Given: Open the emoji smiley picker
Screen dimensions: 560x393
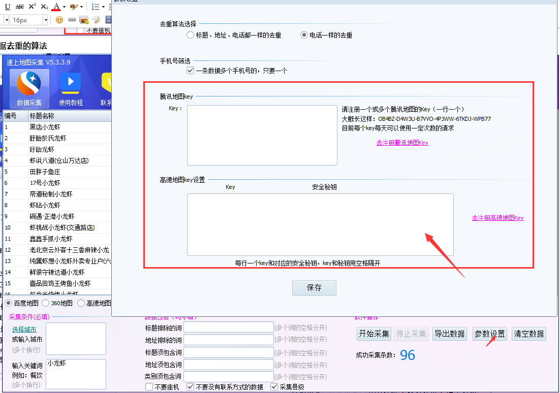Looking at the screenshot, I should 59,20.
